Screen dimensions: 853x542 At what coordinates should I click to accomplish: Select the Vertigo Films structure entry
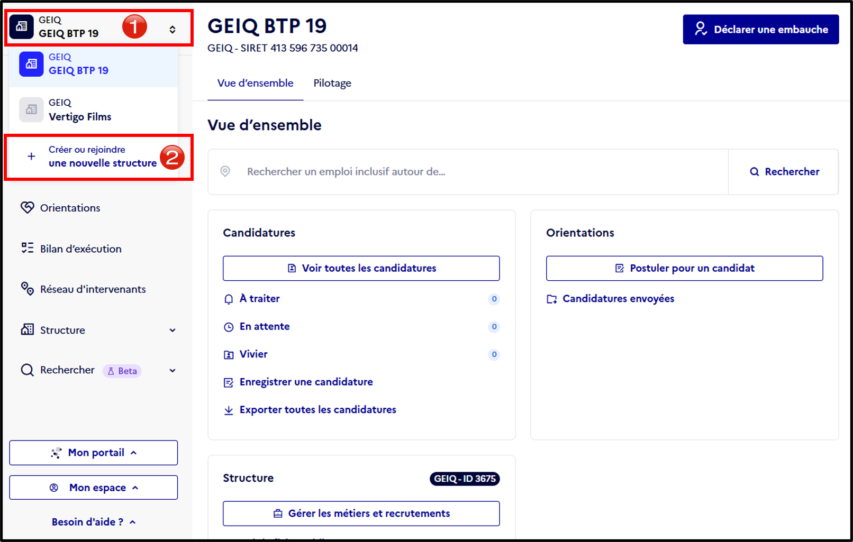94,110
